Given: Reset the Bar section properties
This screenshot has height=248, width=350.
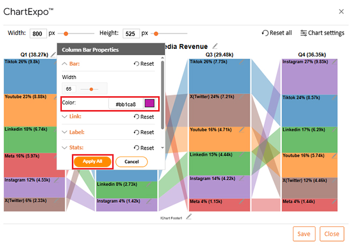Looking at the screenshot, I should 144,63.
